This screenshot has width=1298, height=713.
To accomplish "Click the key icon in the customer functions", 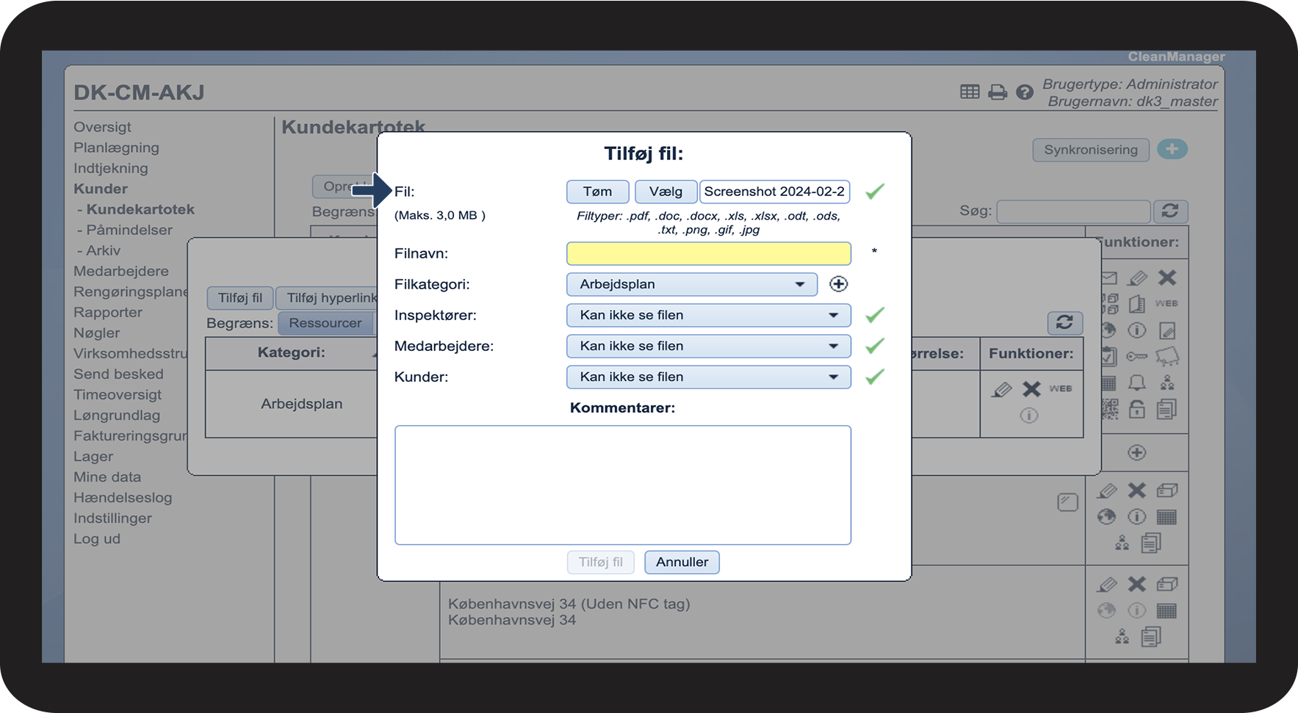I will click(x=1137, y=357).
